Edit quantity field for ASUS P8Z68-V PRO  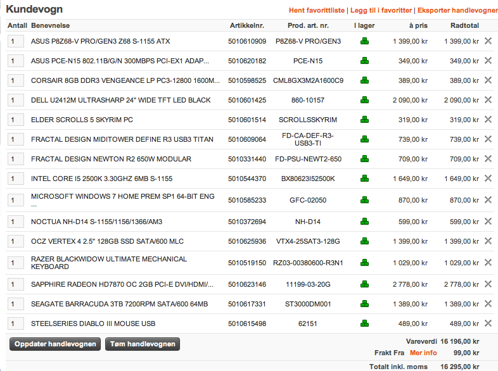pyautogui.click(x=16, y=41)
